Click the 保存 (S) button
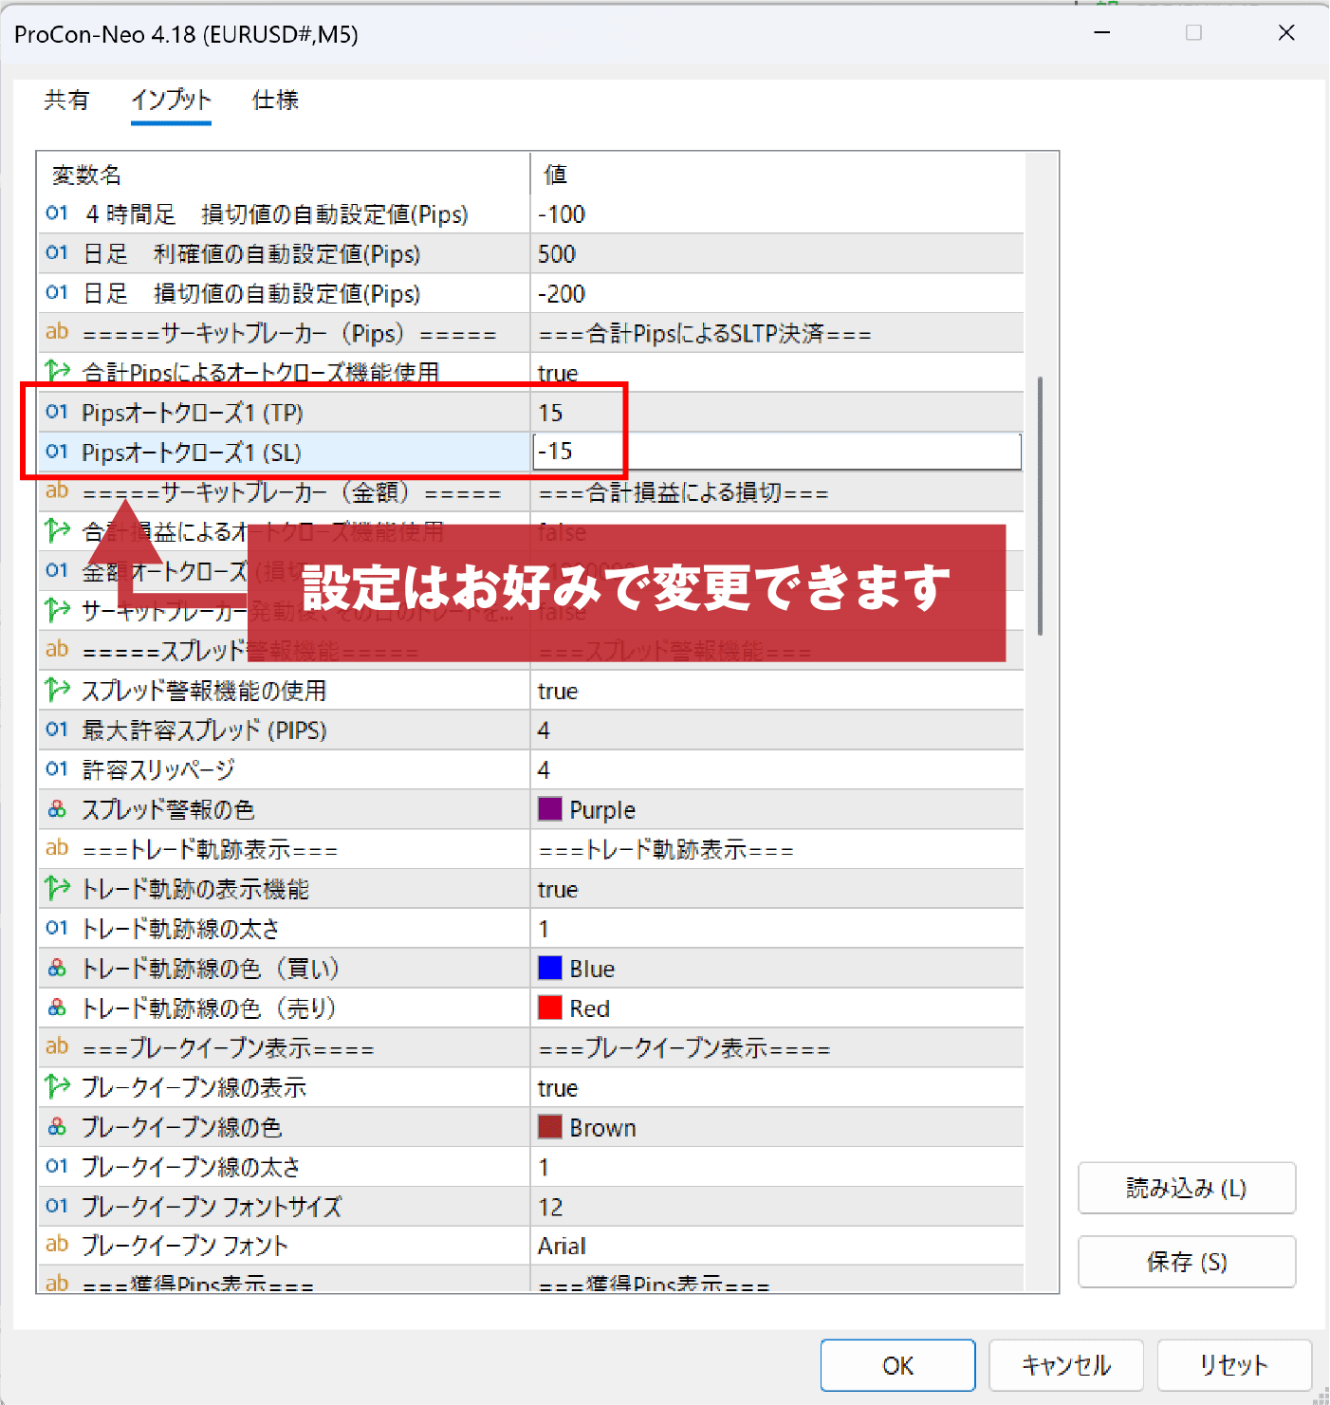Viewport: 1330px width, 1405px height. (1187, 1262)
